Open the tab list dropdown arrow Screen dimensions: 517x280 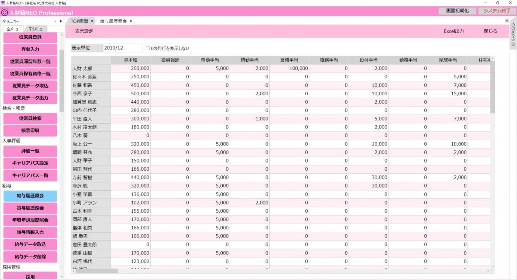pyautogui.click(x=507, y=21)
